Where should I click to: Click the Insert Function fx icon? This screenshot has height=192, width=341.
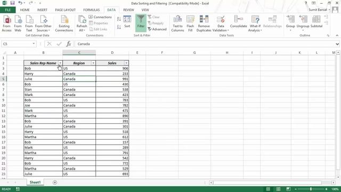pyautogui.click(x=69, y=44)
